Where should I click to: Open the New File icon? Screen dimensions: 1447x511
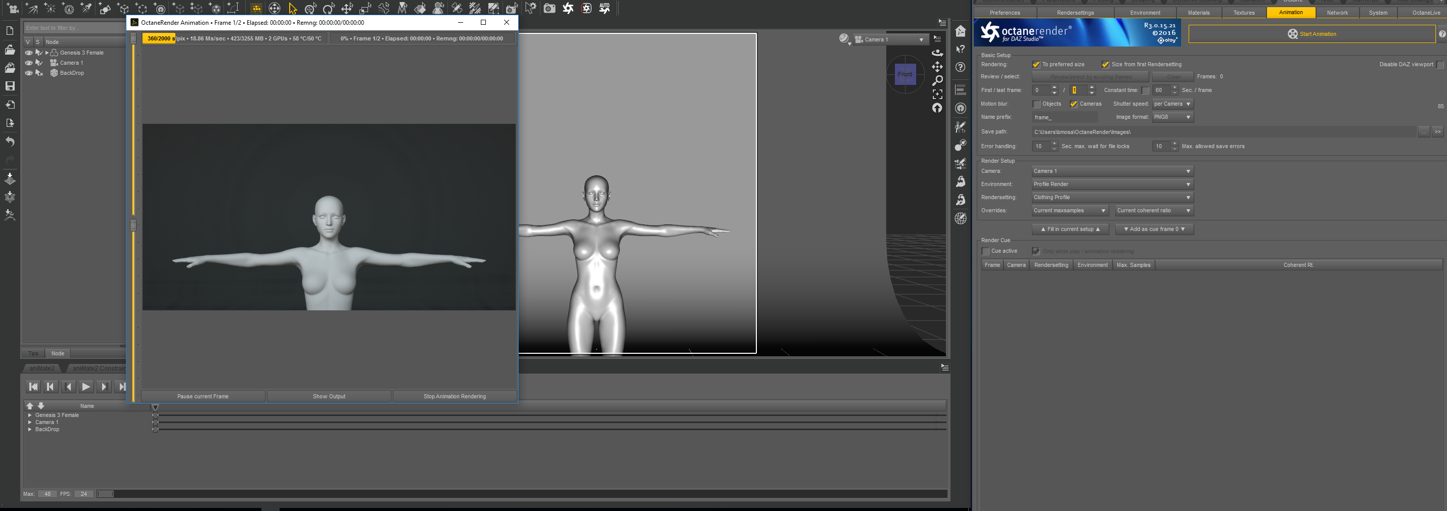tap(10, 31)
